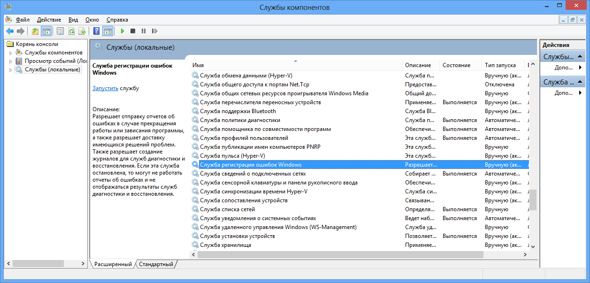
Task: Open the console system menu icon beside Файл
Action: coord(9,20)
